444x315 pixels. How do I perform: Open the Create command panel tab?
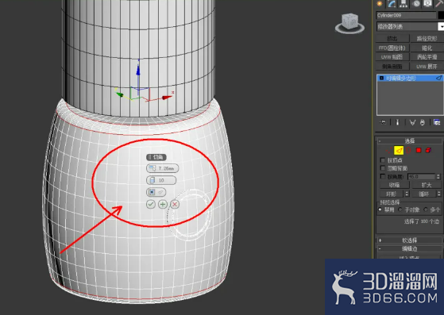pyautogui.click(x=380, y=3)
